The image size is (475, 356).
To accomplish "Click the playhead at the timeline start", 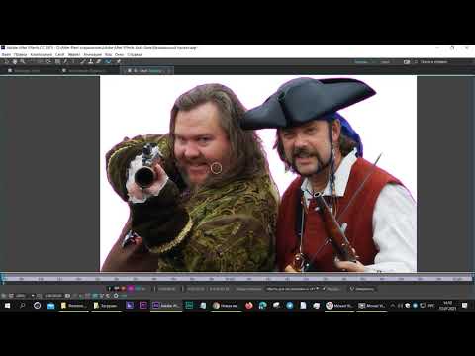I will coord(3,279).
